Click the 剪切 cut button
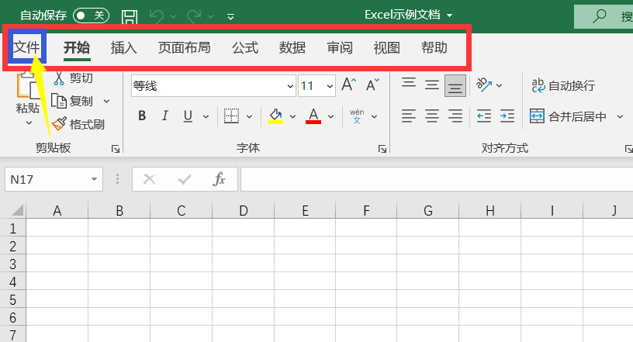 tap(73, 78)
